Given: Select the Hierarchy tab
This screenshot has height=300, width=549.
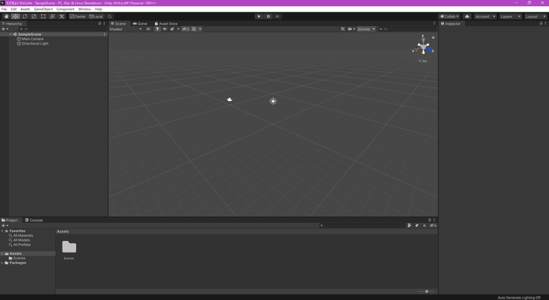Looking at the screenshot, I should 12,24.
